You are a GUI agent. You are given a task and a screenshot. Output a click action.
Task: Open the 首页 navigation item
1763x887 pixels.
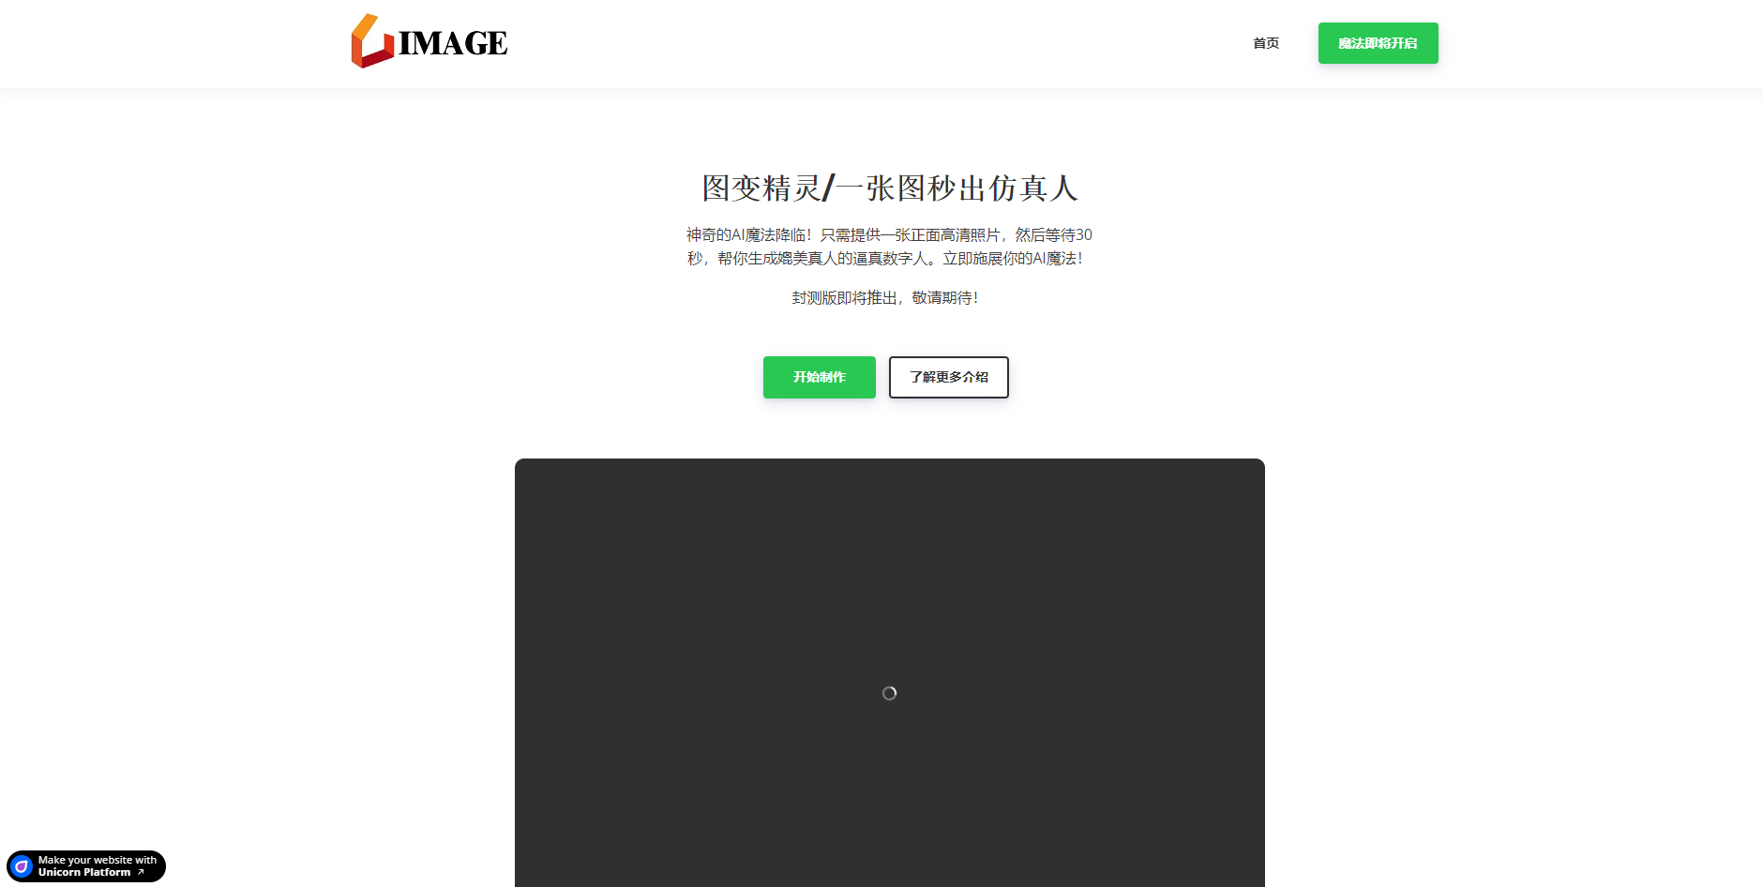1266,43
